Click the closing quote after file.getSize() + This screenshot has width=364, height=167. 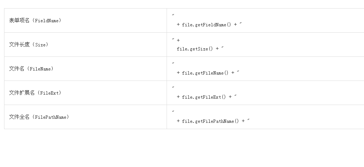[x=222, y=48]
